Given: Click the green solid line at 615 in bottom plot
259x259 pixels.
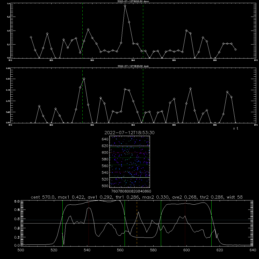Looking at the screenshot, I should pos(211,223).
